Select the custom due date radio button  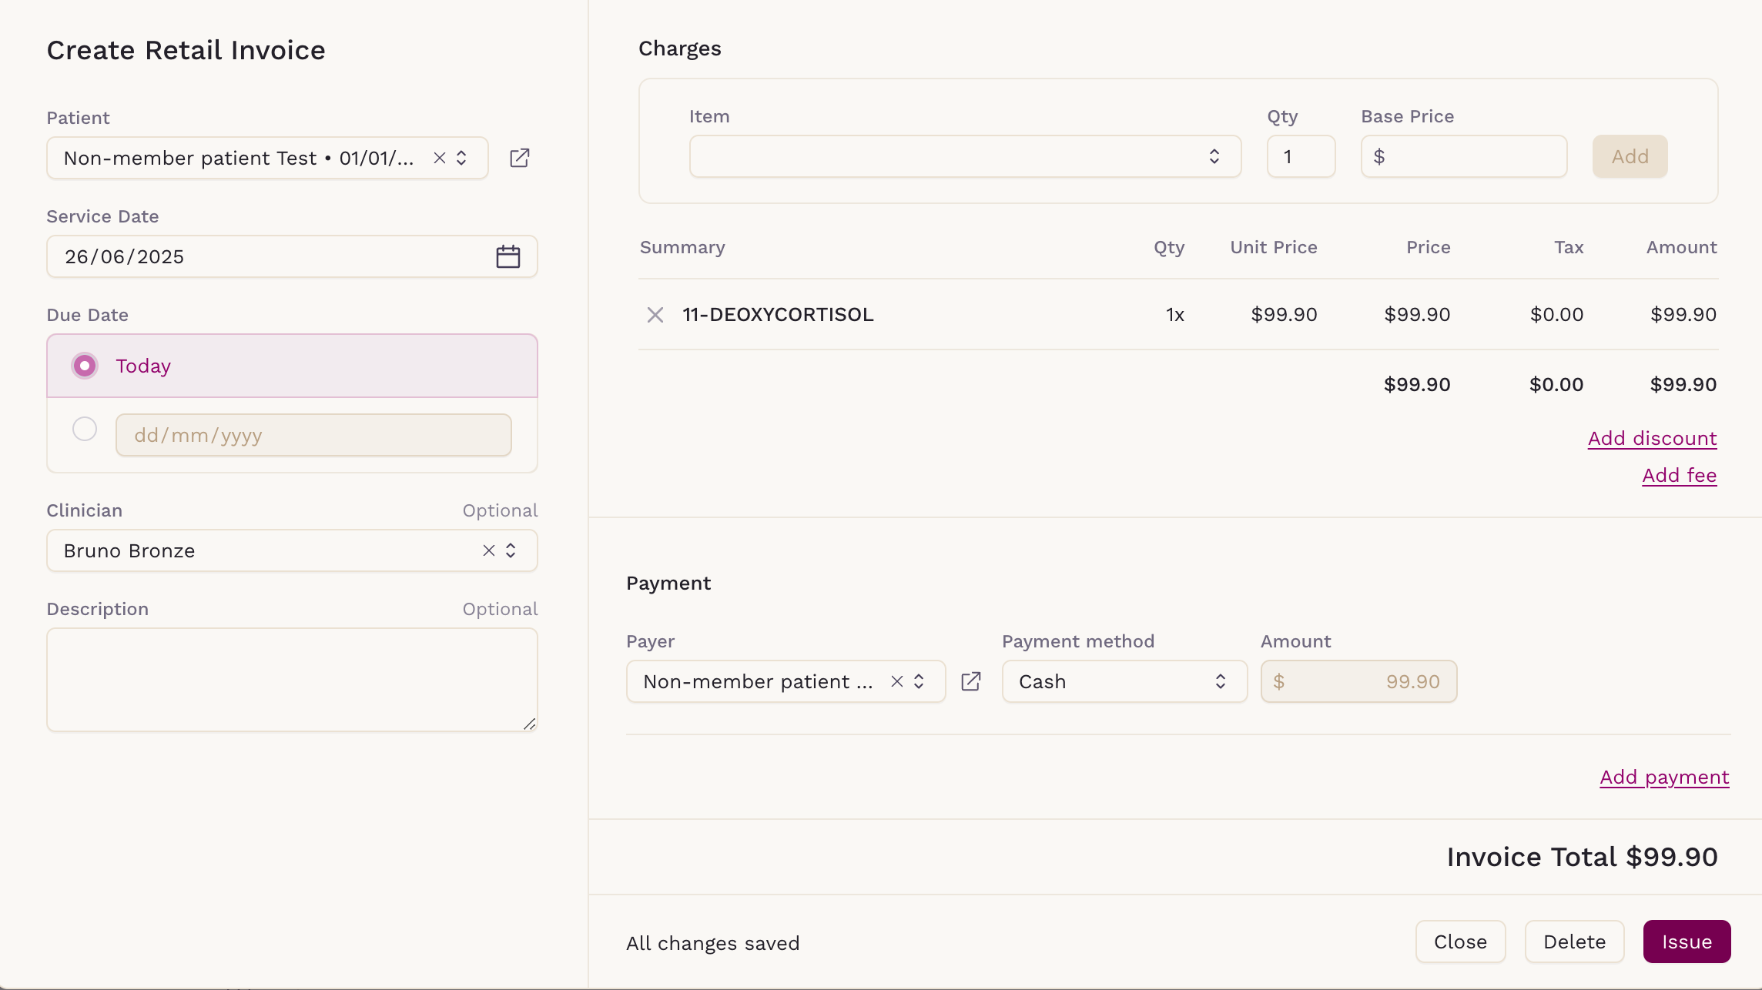[x=85, y=429]
